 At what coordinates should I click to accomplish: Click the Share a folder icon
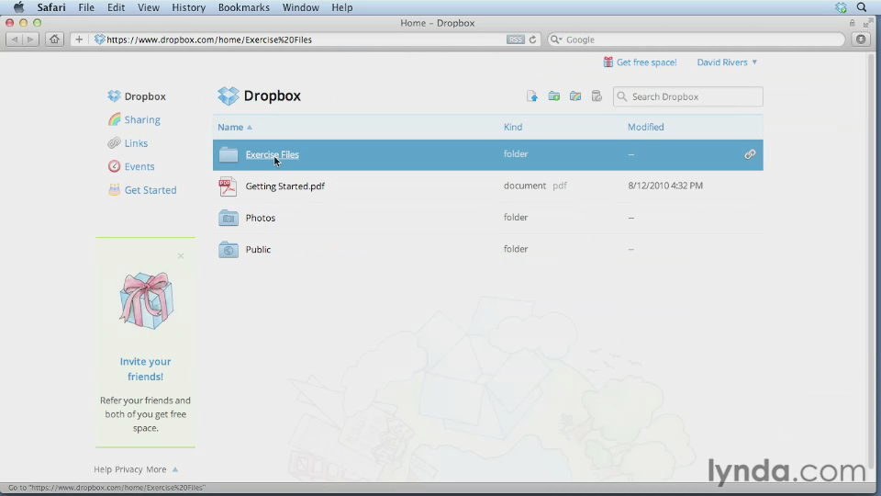tap(575, 96)
